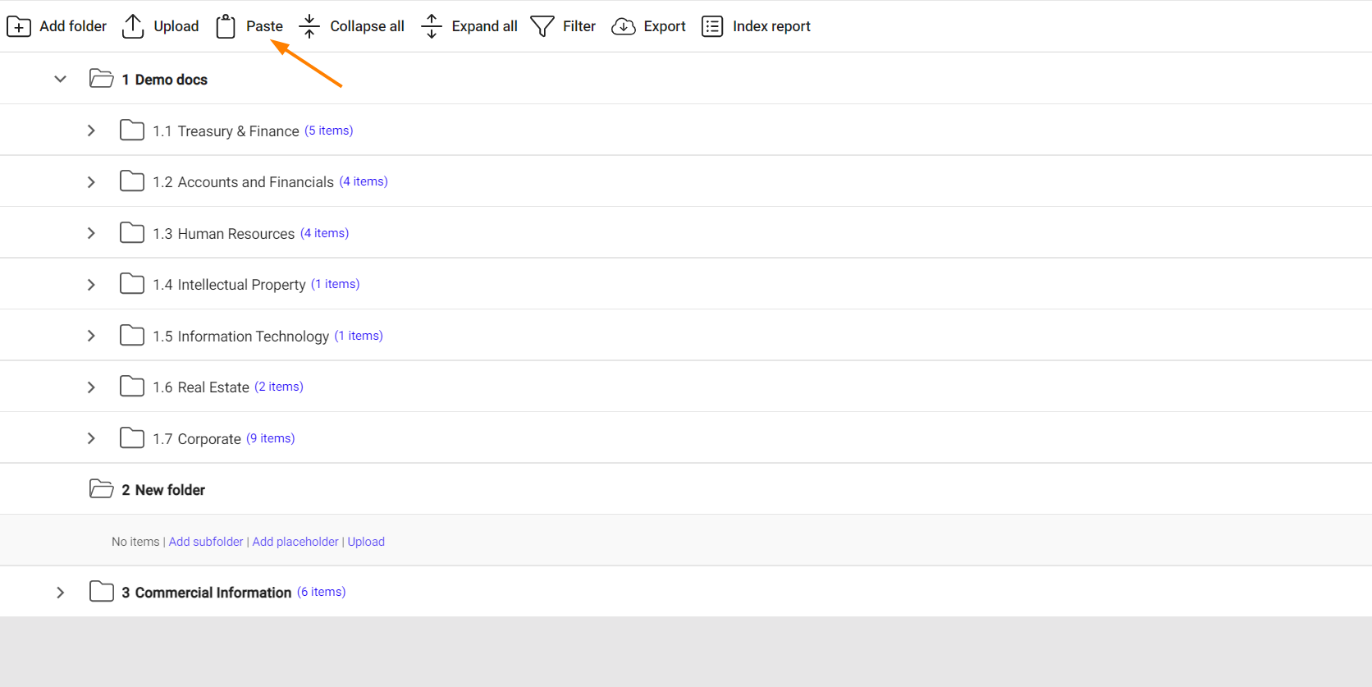Click the Add subfolder link

tap(206, 542)
